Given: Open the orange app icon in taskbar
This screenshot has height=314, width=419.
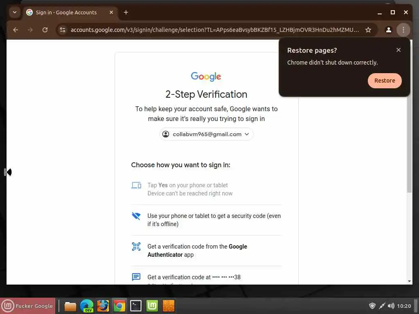Looking at the screenshot, I should pyautogui.click(x=168, y=306).
